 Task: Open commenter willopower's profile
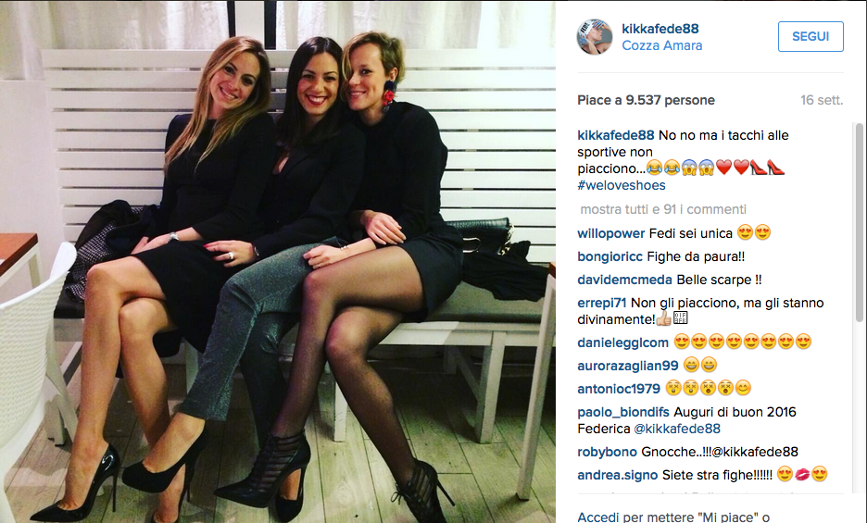point(611,233)
